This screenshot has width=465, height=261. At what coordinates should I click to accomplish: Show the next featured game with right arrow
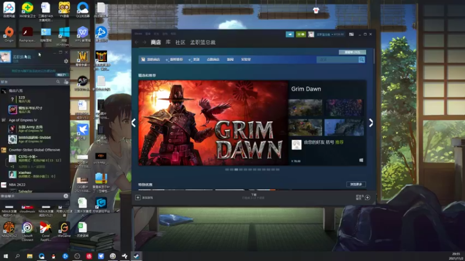(x=371, y=123)
